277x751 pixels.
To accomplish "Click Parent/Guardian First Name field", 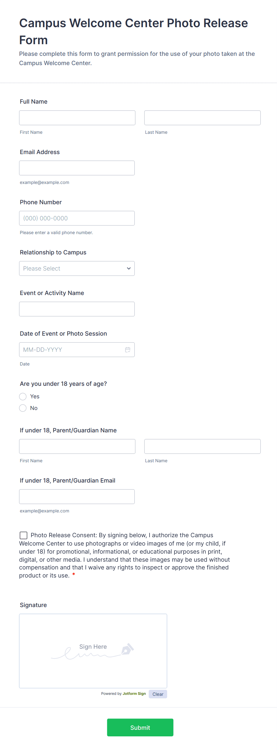I will point(77,446).
